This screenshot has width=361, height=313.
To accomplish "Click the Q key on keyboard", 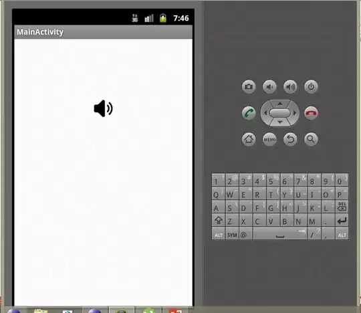I will (x=219, y=193).
